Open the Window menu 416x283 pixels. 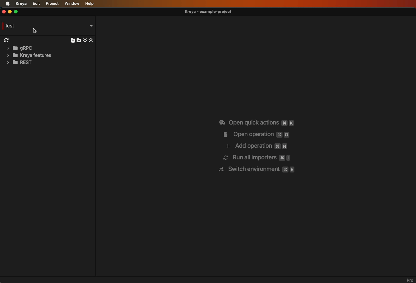(x=72, y=3)
